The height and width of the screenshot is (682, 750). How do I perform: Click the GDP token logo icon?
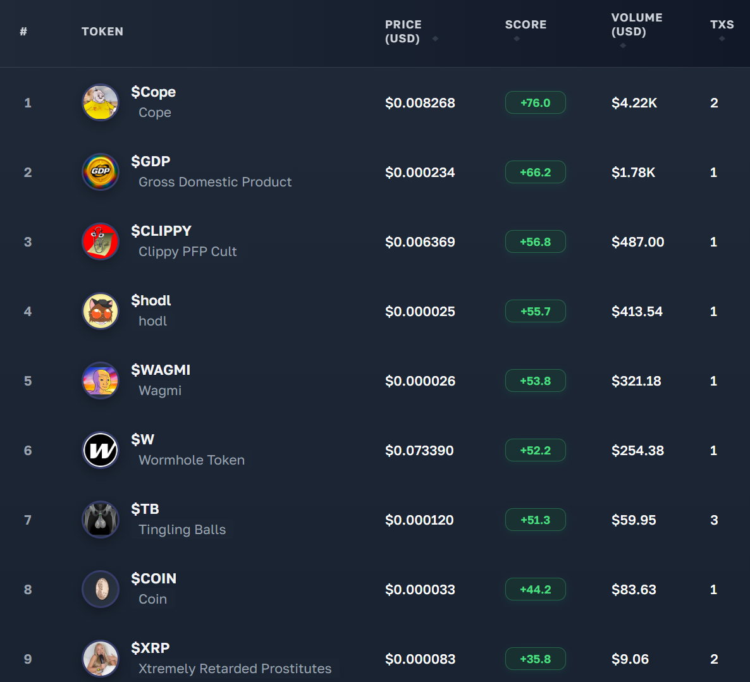101,172
